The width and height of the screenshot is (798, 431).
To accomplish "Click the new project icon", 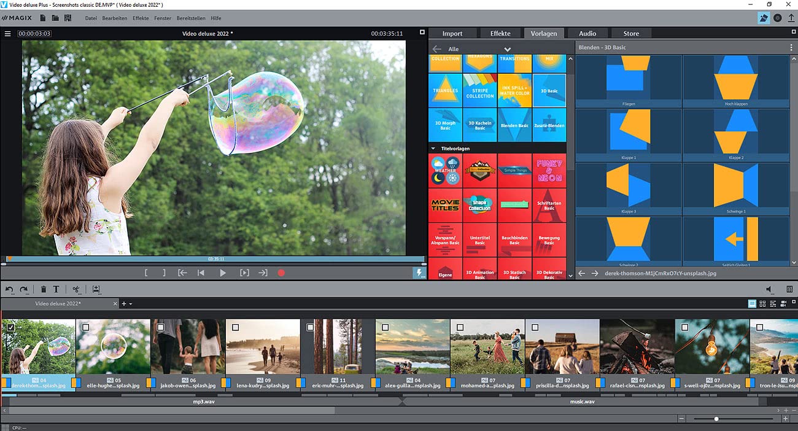I will 43,18.
